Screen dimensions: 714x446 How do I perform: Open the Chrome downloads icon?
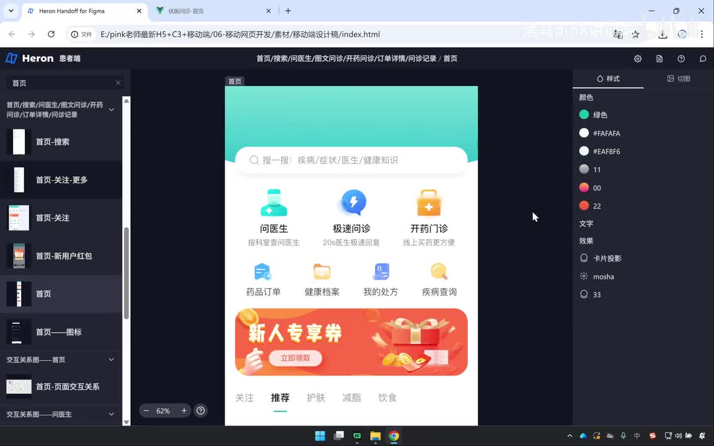[x=663, y=34]
